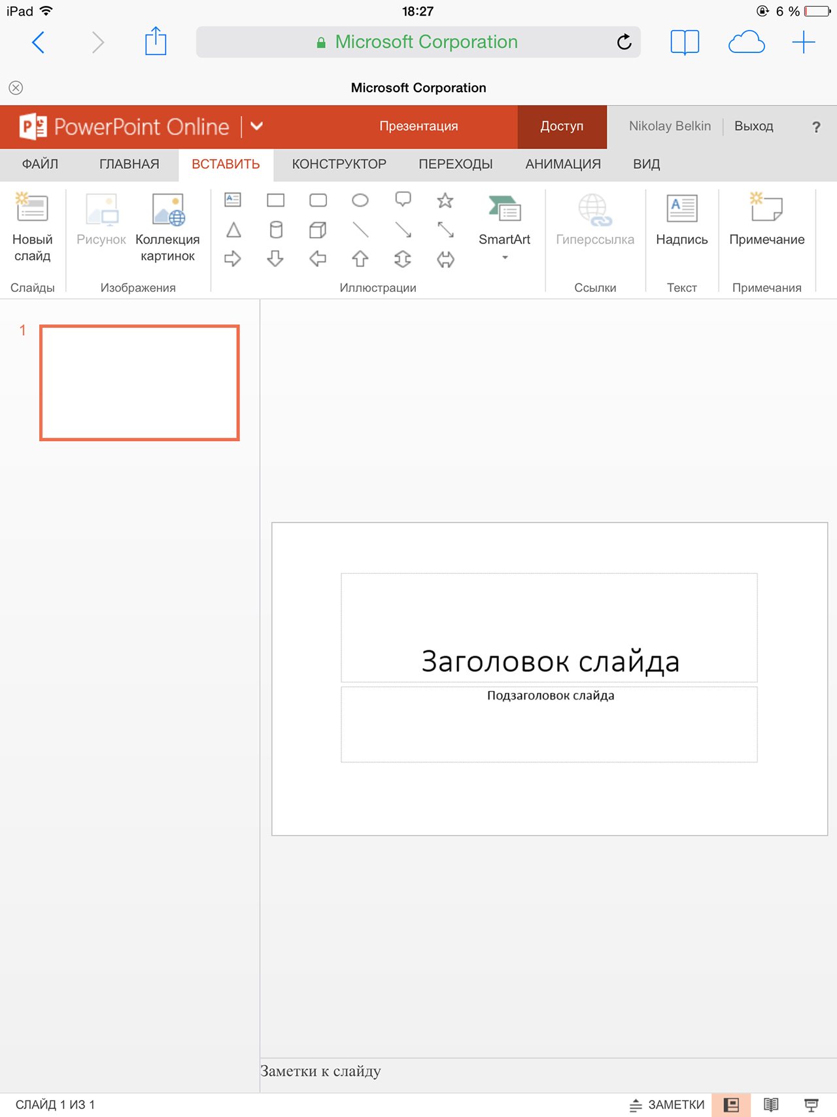Image resolution: width=837 pixels, height=1117 pixels.
Task: Open the ФАЙЛ tab
Action: point(40,164)
